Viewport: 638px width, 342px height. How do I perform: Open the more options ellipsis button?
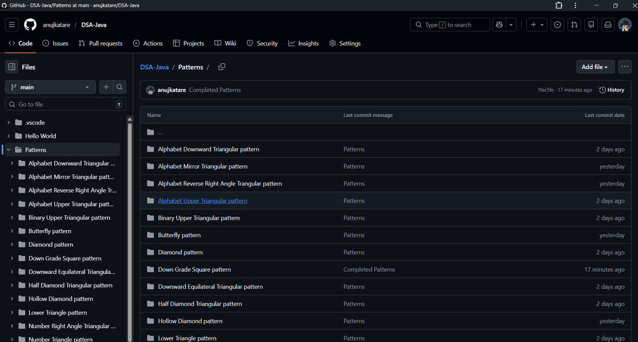click(x=625, y=67)
